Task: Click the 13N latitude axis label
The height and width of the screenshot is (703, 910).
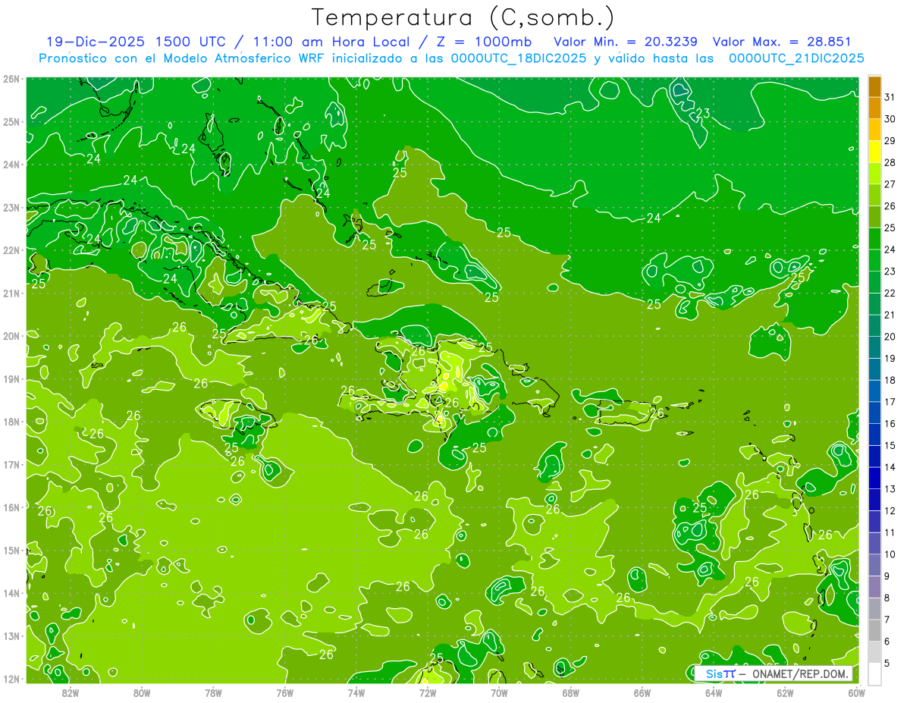Action: pos(11,636)
